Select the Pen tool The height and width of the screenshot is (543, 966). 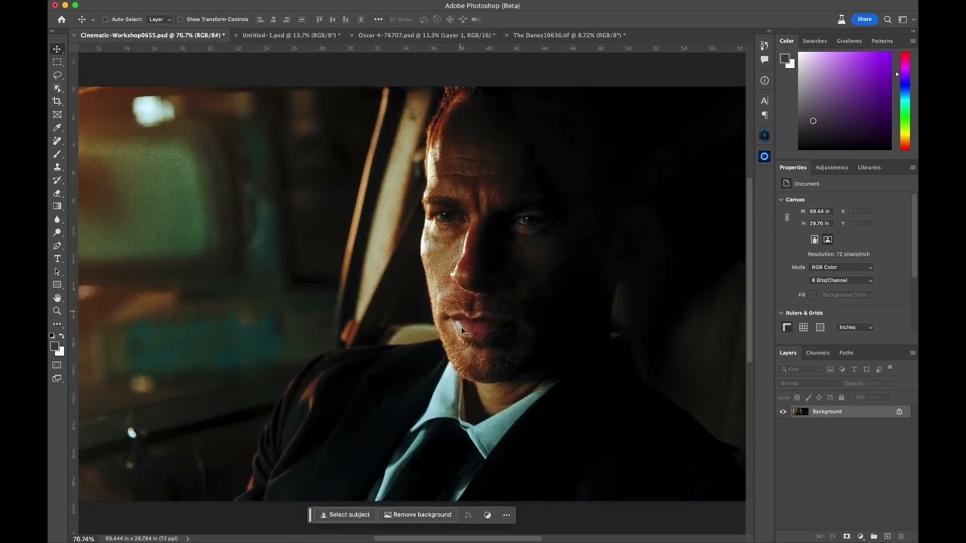tap(57, 246)
